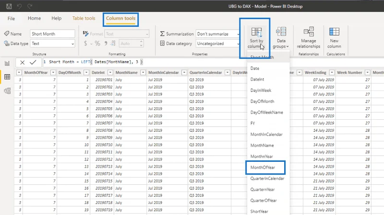Open the Format dropdown
Image resolution: width=384 pixels, height=215 pixels.
click(x=127, y=34)
